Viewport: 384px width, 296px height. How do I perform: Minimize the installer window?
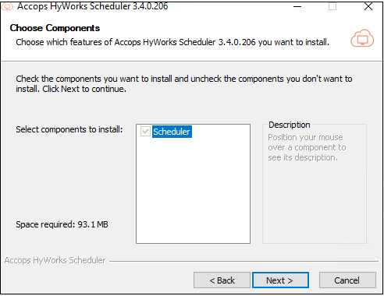297,6
